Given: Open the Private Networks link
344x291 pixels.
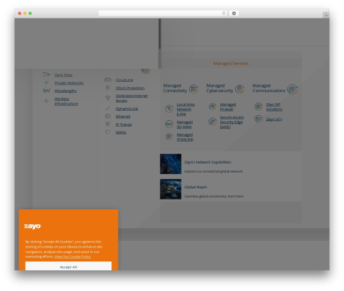Looking at the screenshot, I should coord(69,83).
